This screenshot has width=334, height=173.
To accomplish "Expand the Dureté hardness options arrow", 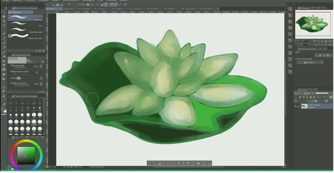I will [x=41, y=78].
